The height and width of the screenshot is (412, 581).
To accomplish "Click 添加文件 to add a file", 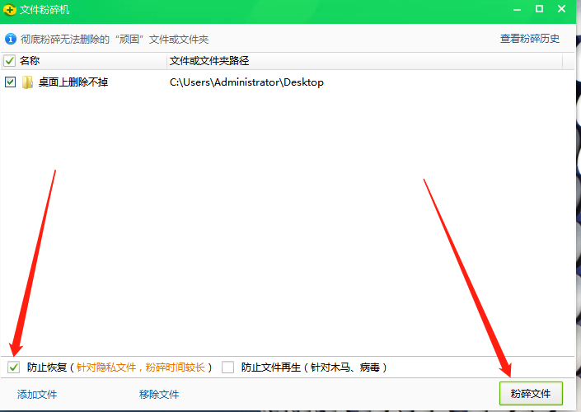I will pos(37,394).
